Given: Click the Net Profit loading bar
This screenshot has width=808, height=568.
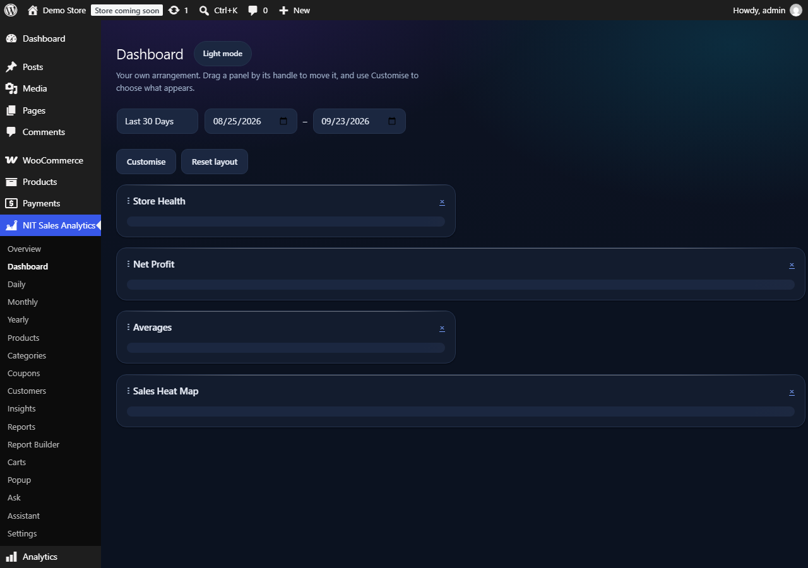Looking at the screenshot, I should [461, 285].
